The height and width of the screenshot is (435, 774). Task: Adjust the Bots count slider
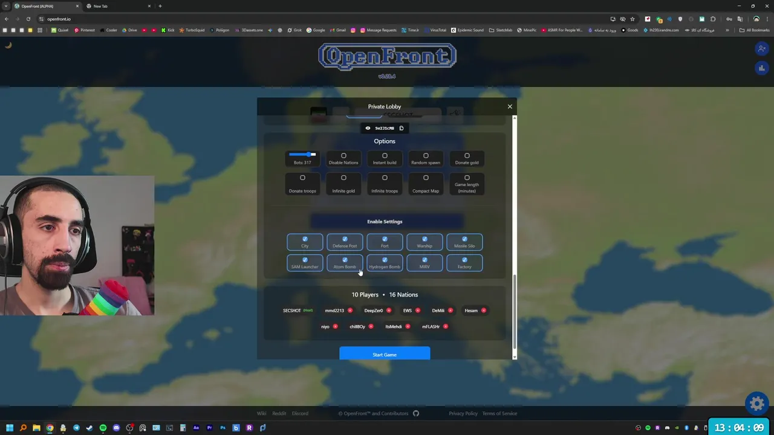coord(302,155)
